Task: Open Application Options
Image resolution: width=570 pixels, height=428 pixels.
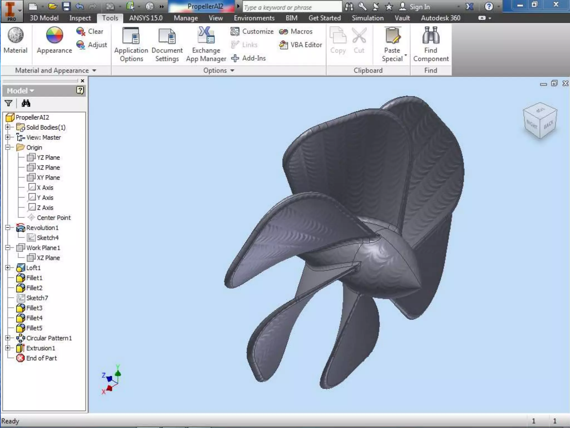Action: [x=131, y=44]
